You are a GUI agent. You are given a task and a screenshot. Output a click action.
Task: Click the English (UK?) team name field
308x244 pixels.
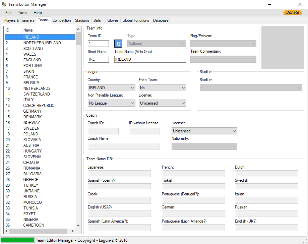coord(266,228)
